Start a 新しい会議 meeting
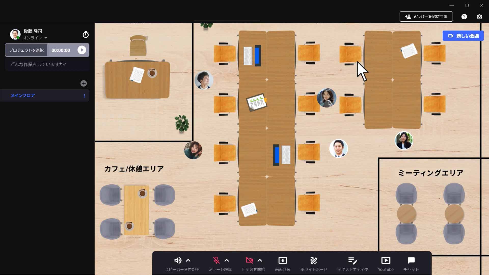 coord(463,36)
